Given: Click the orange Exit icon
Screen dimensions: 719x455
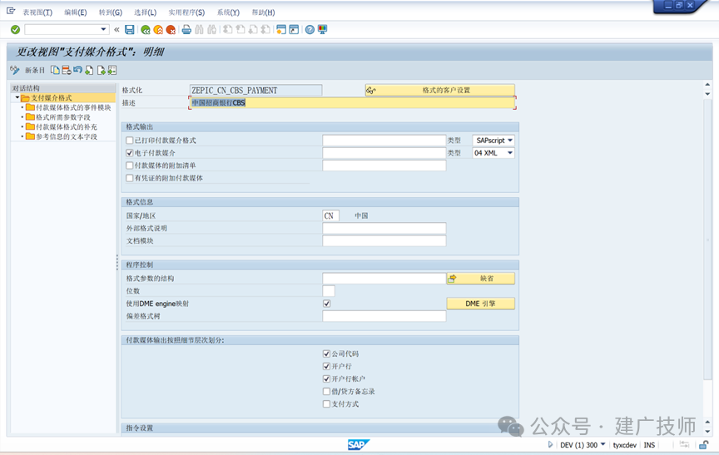Looking at the screenshot, I should (x=158, y=30).
